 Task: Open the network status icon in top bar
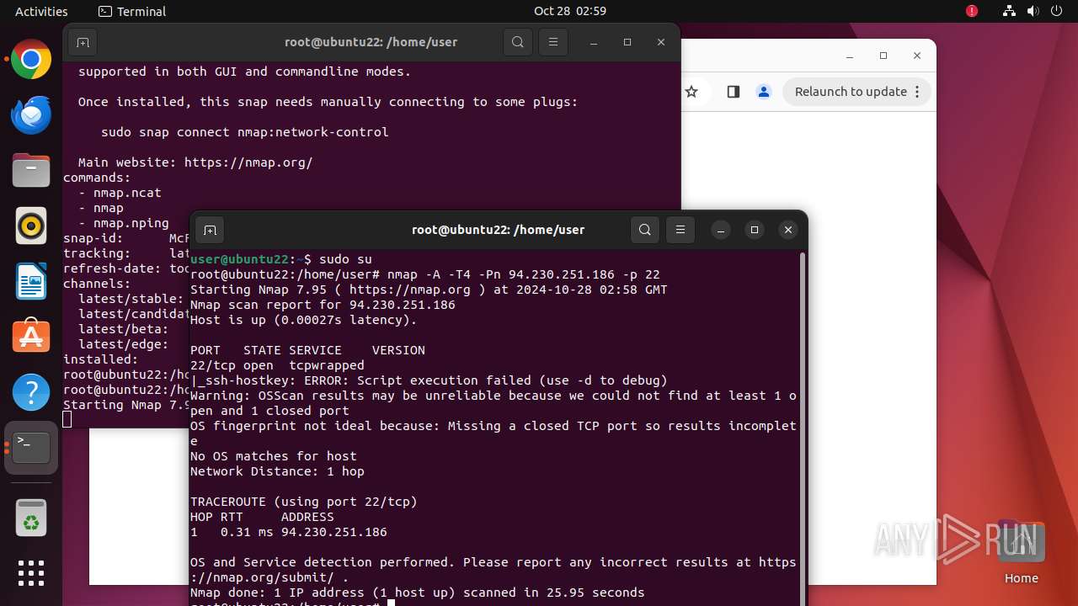coord(1009,11)
